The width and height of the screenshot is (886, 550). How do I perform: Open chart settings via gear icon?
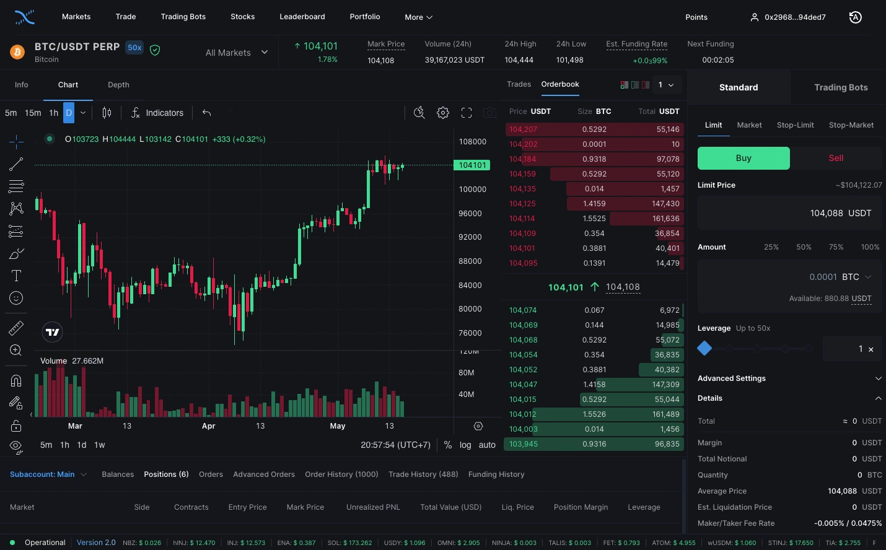(x=442, y=113)
